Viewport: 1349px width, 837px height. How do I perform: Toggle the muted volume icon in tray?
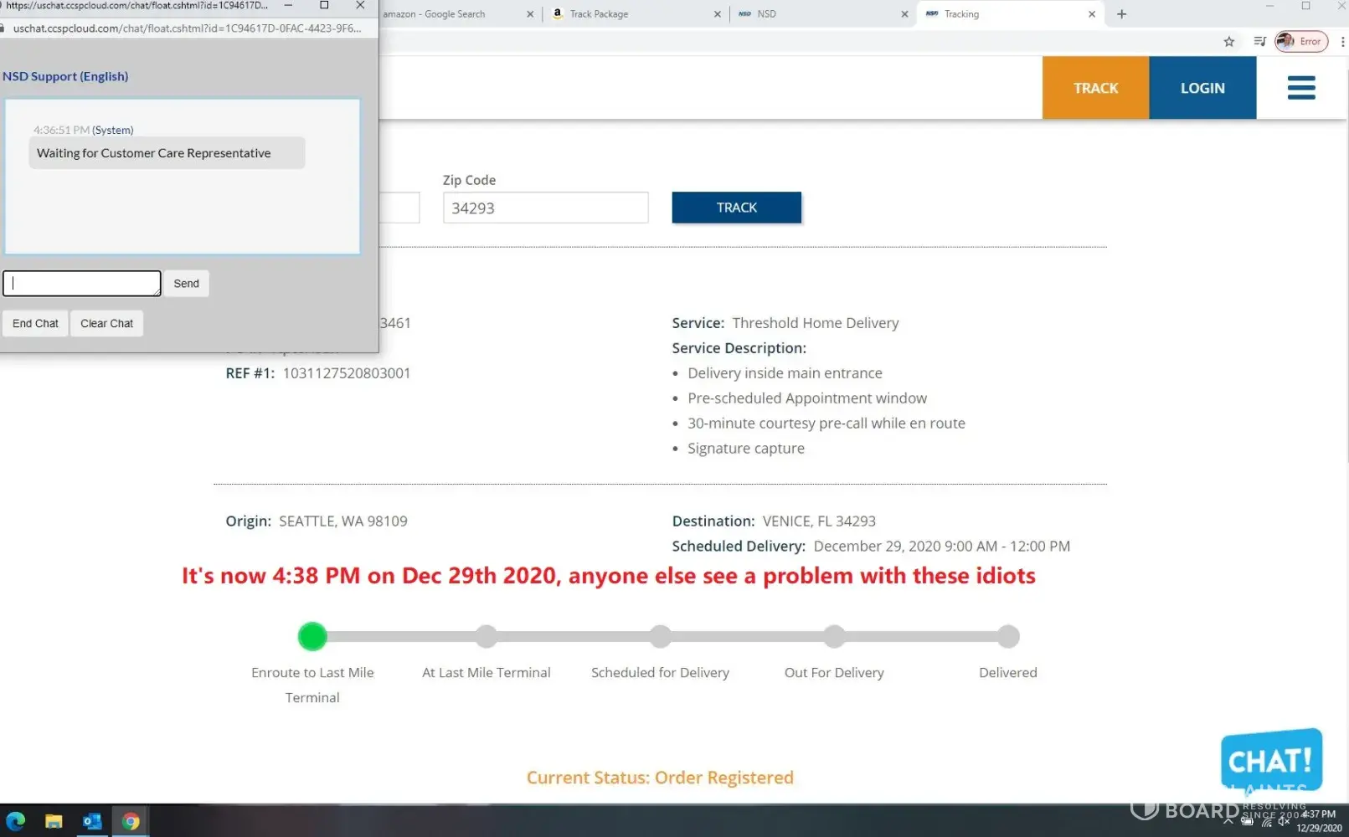click(x=1284, y=822)
